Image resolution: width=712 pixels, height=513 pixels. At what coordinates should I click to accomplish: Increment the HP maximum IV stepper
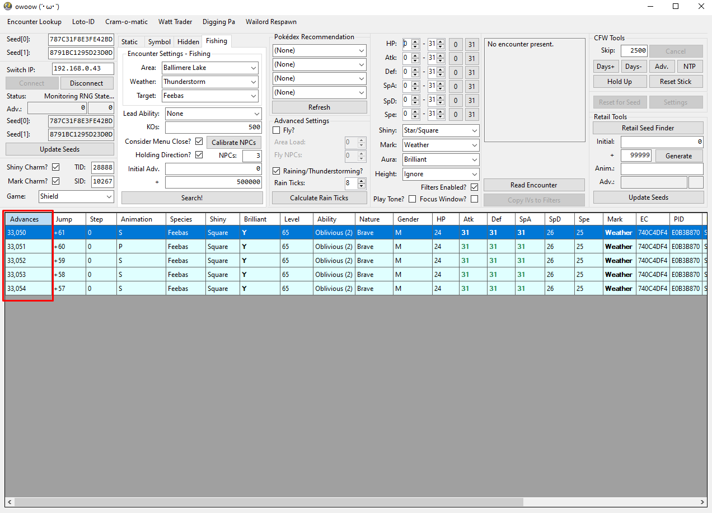[441, 41]
